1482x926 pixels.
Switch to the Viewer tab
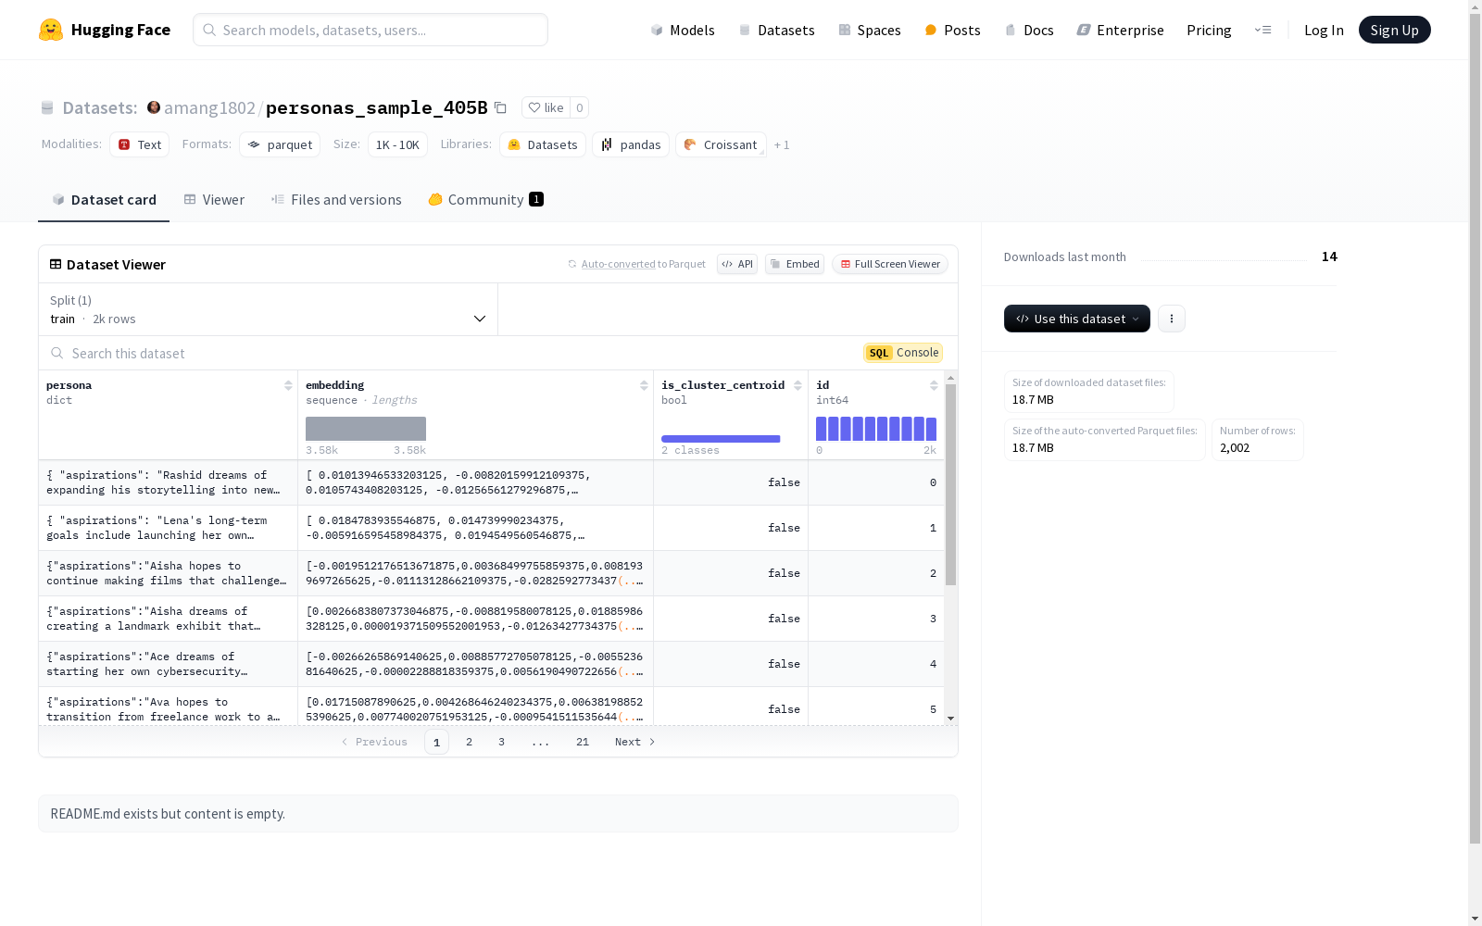[214, 199]
